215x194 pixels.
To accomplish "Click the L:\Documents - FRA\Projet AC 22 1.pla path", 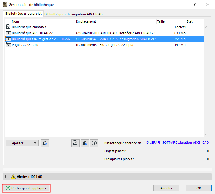I will pos(105,45).
